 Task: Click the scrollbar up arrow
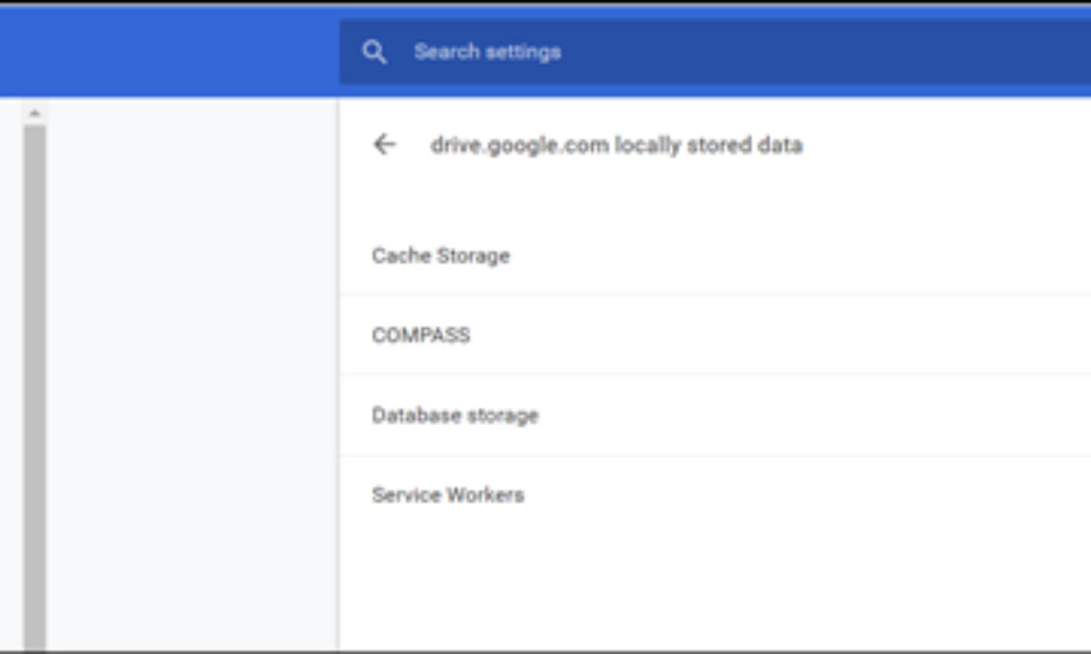tap(35, 114)
